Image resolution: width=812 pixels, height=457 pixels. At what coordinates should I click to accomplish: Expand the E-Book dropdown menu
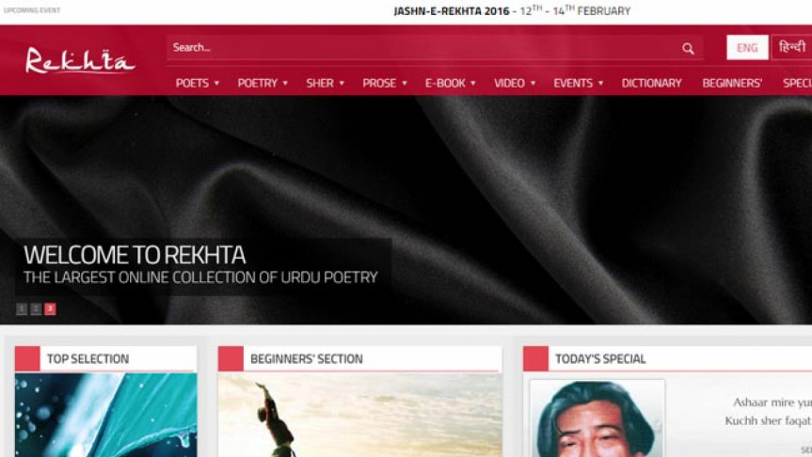click(x=451, y=83)
